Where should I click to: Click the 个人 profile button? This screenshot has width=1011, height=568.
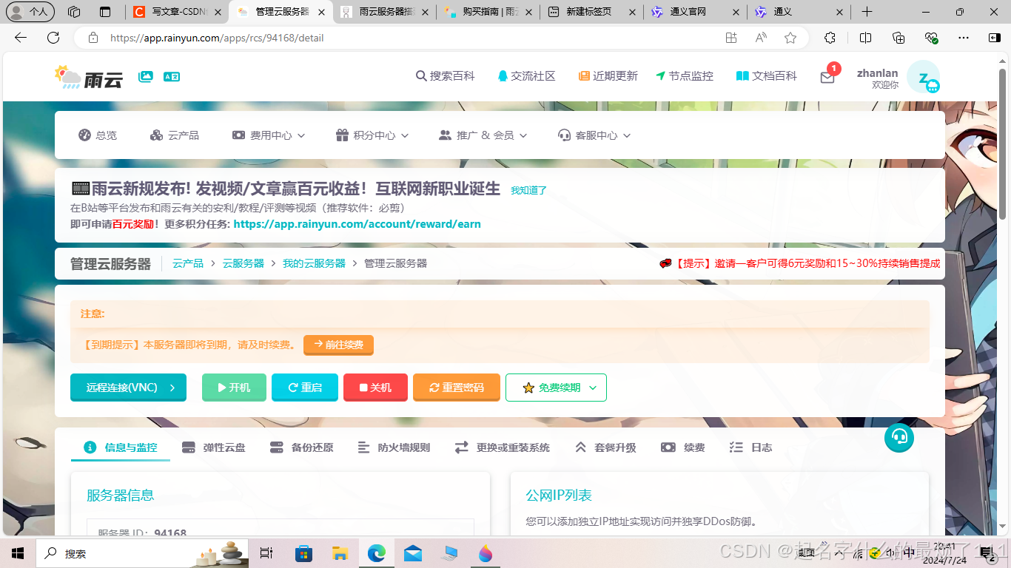pos(30,12)
